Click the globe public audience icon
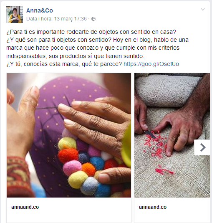212x223 pixels. tap(93, 19)
